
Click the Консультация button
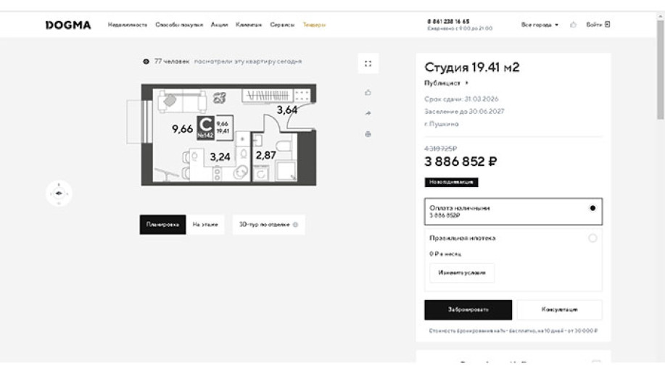[559, 309]
